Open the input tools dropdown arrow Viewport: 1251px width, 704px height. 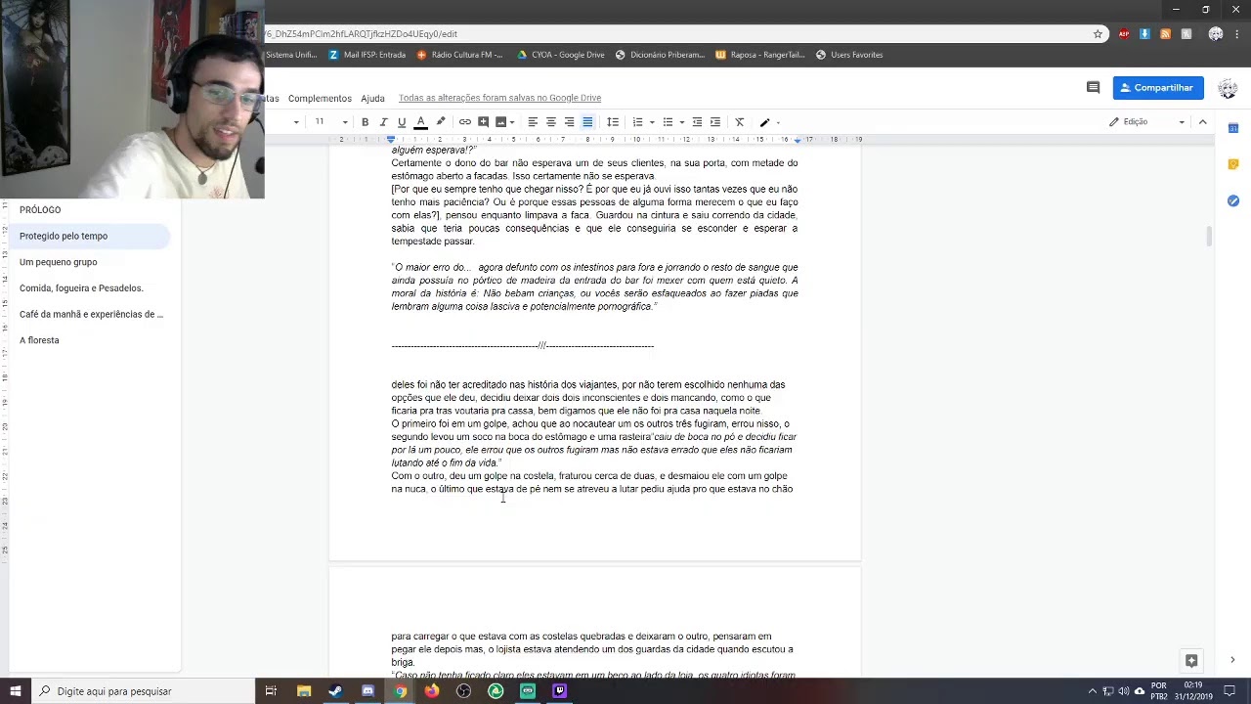click(778, 122)
